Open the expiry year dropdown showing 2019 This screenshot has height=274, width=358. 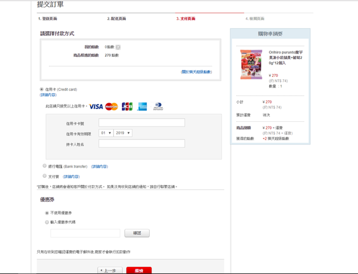tap(123, 133)
